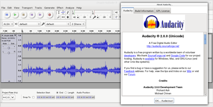Mute the chopin-balla track
The width and height of the screenshot is (213, 107).
(5, 44)
